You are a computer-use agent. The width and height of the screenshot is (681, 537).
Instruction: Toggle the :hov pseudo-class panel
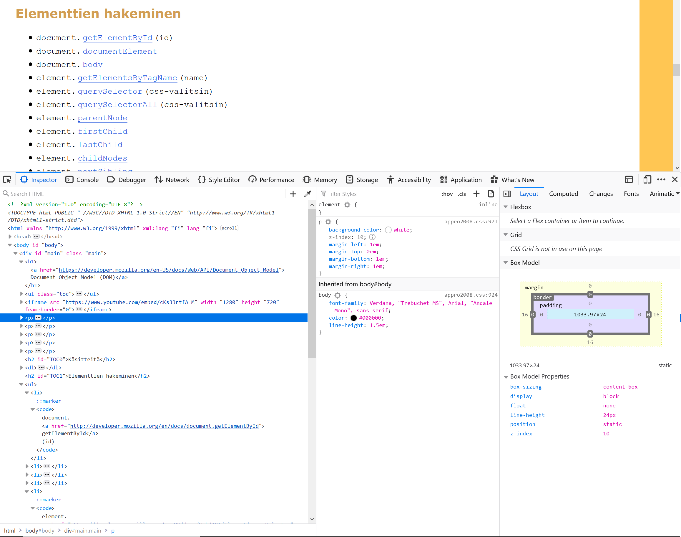coord(447,194)
